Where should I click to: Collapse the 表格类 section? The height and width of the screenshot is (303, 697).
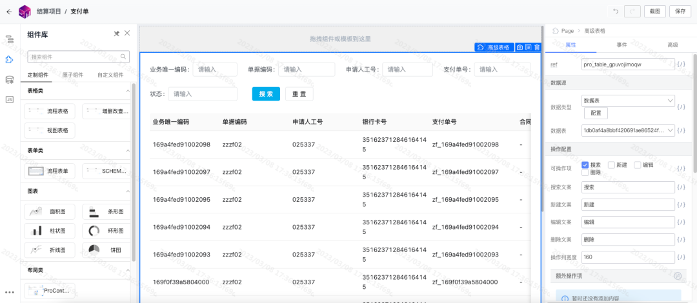pos(128,91)
